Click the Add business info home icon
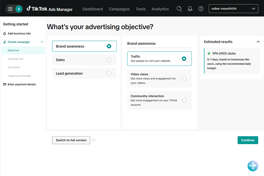 point(5,33)
